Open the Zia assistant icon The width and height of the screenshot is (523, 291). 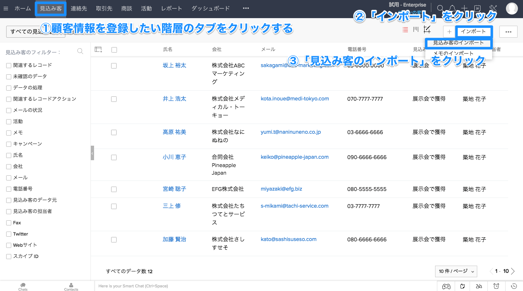coord(479,286)
